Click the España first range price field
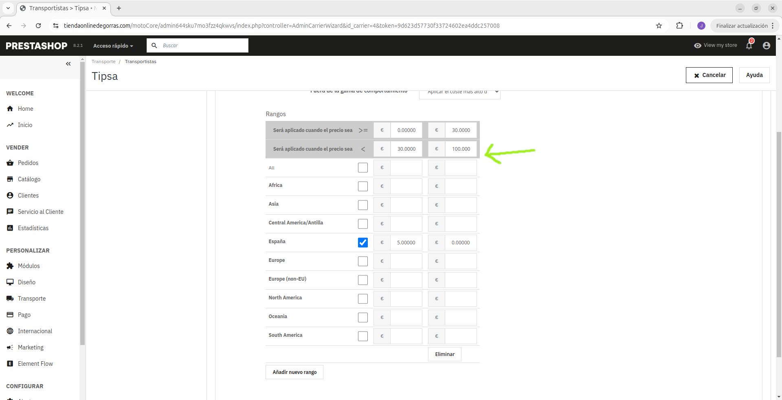782x400 pixels. coord(406,243)
